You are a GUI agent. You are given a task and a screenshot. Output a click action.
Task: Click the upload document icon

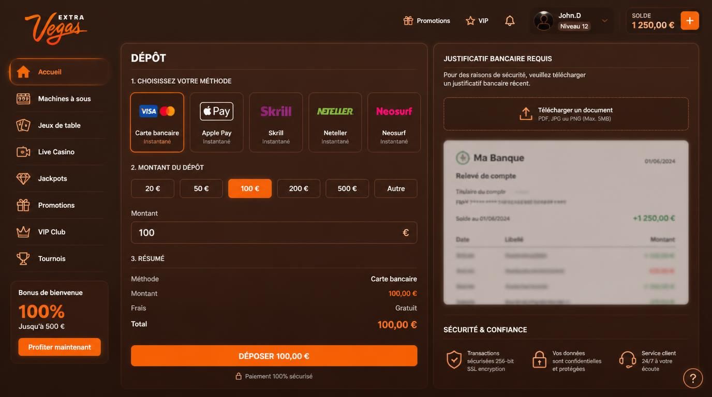point(526,114)
